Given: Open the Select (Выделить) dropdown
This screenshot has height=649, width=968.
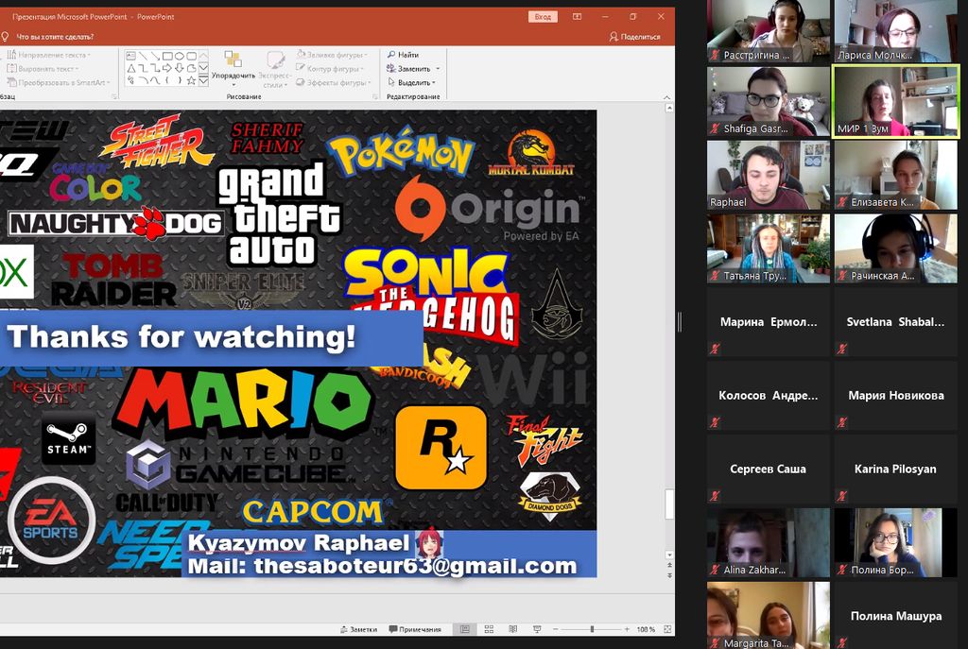Looking at the screenshot, I should coord(433,83).
